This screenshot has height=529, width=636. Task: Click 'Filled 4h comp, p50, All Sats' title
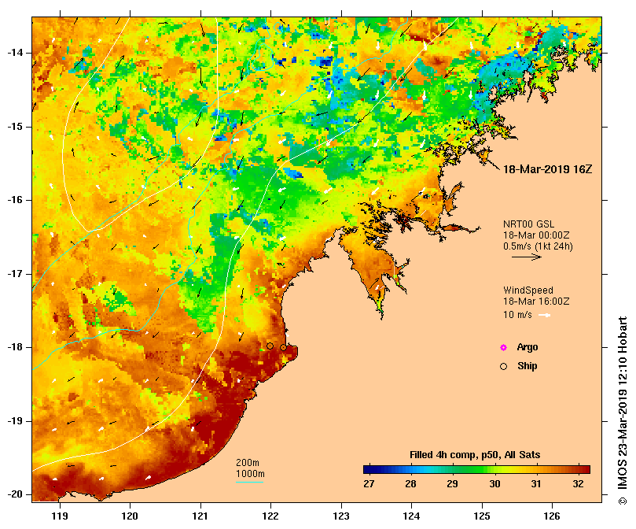475,455
